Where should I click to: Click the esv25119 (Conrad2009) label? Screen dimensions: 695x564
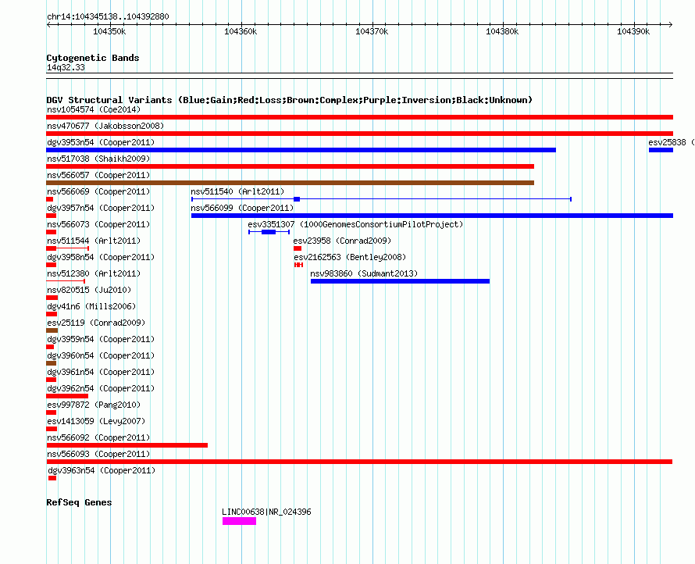96,323
